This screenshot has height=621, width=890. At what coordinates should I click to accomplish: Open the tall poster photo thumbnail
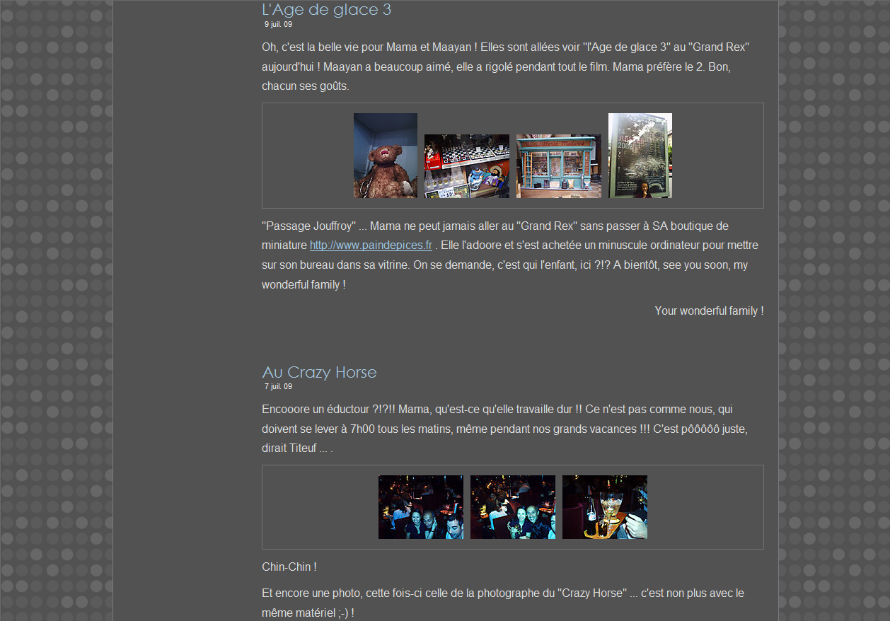tap(640, 156)
